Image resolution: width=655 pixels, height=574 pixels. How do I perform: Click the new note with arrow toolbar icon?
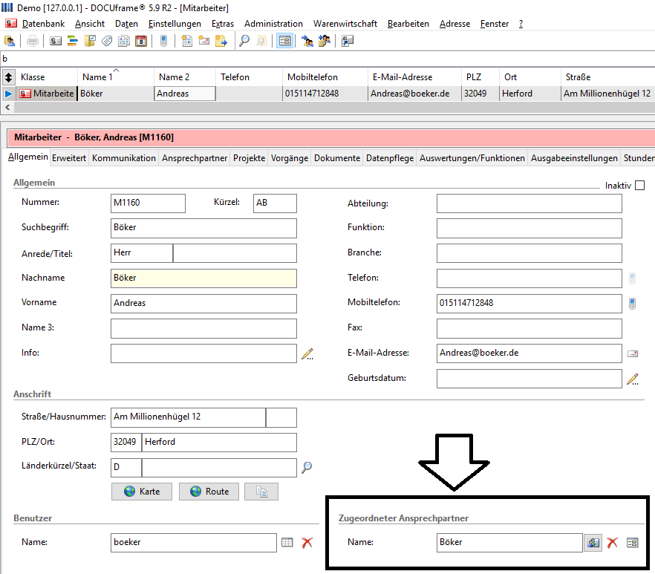click(221, 41)
